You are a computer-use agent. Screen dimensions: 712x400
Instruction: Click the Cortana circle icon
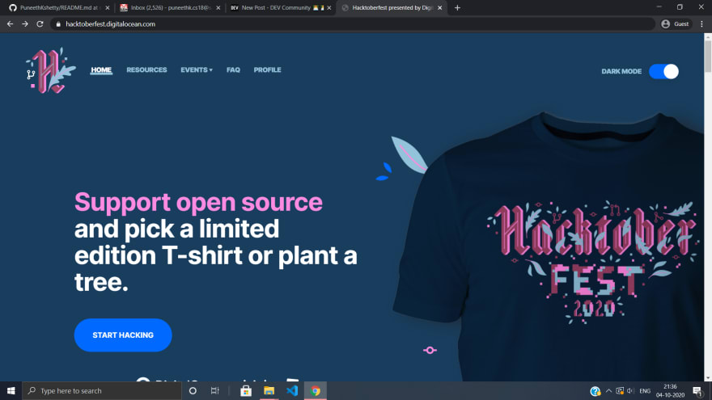tap(193, 390)
